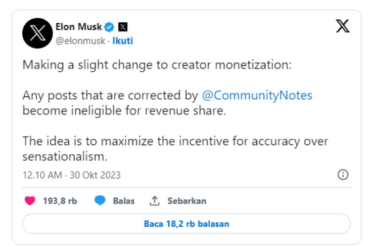Follow the account via the Ikuti link
This screenshot has width=371, height=247.
(x=123, y=41)
